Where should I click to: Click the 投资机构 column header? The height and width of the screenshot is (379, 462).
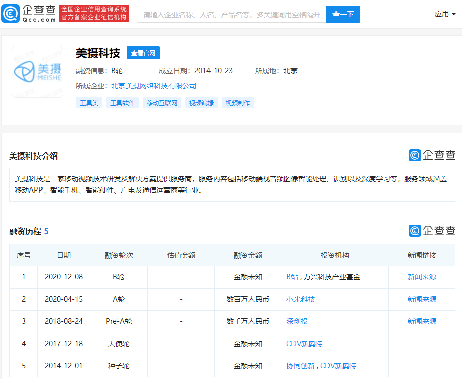click(x=334, y=255)
